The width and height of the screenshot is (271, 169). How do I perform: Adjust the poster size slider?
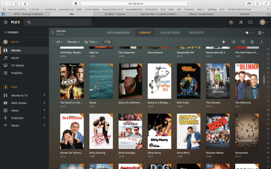coord(247,33)
